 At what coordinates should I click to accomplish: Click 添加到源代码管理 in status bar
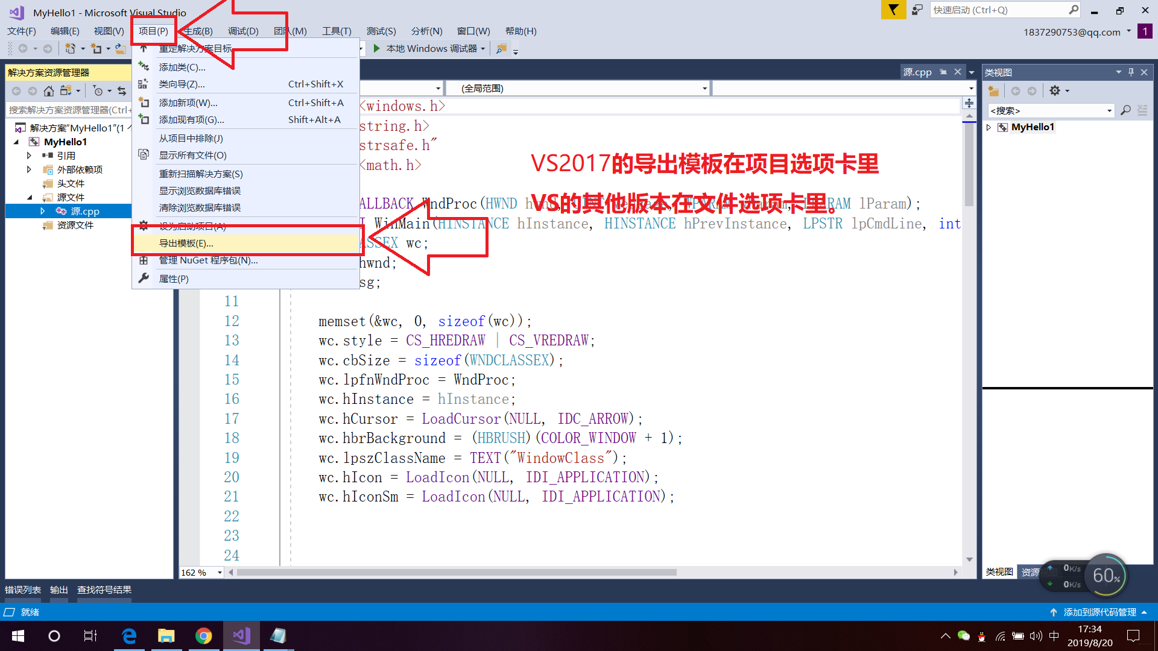coord(1099,612)
